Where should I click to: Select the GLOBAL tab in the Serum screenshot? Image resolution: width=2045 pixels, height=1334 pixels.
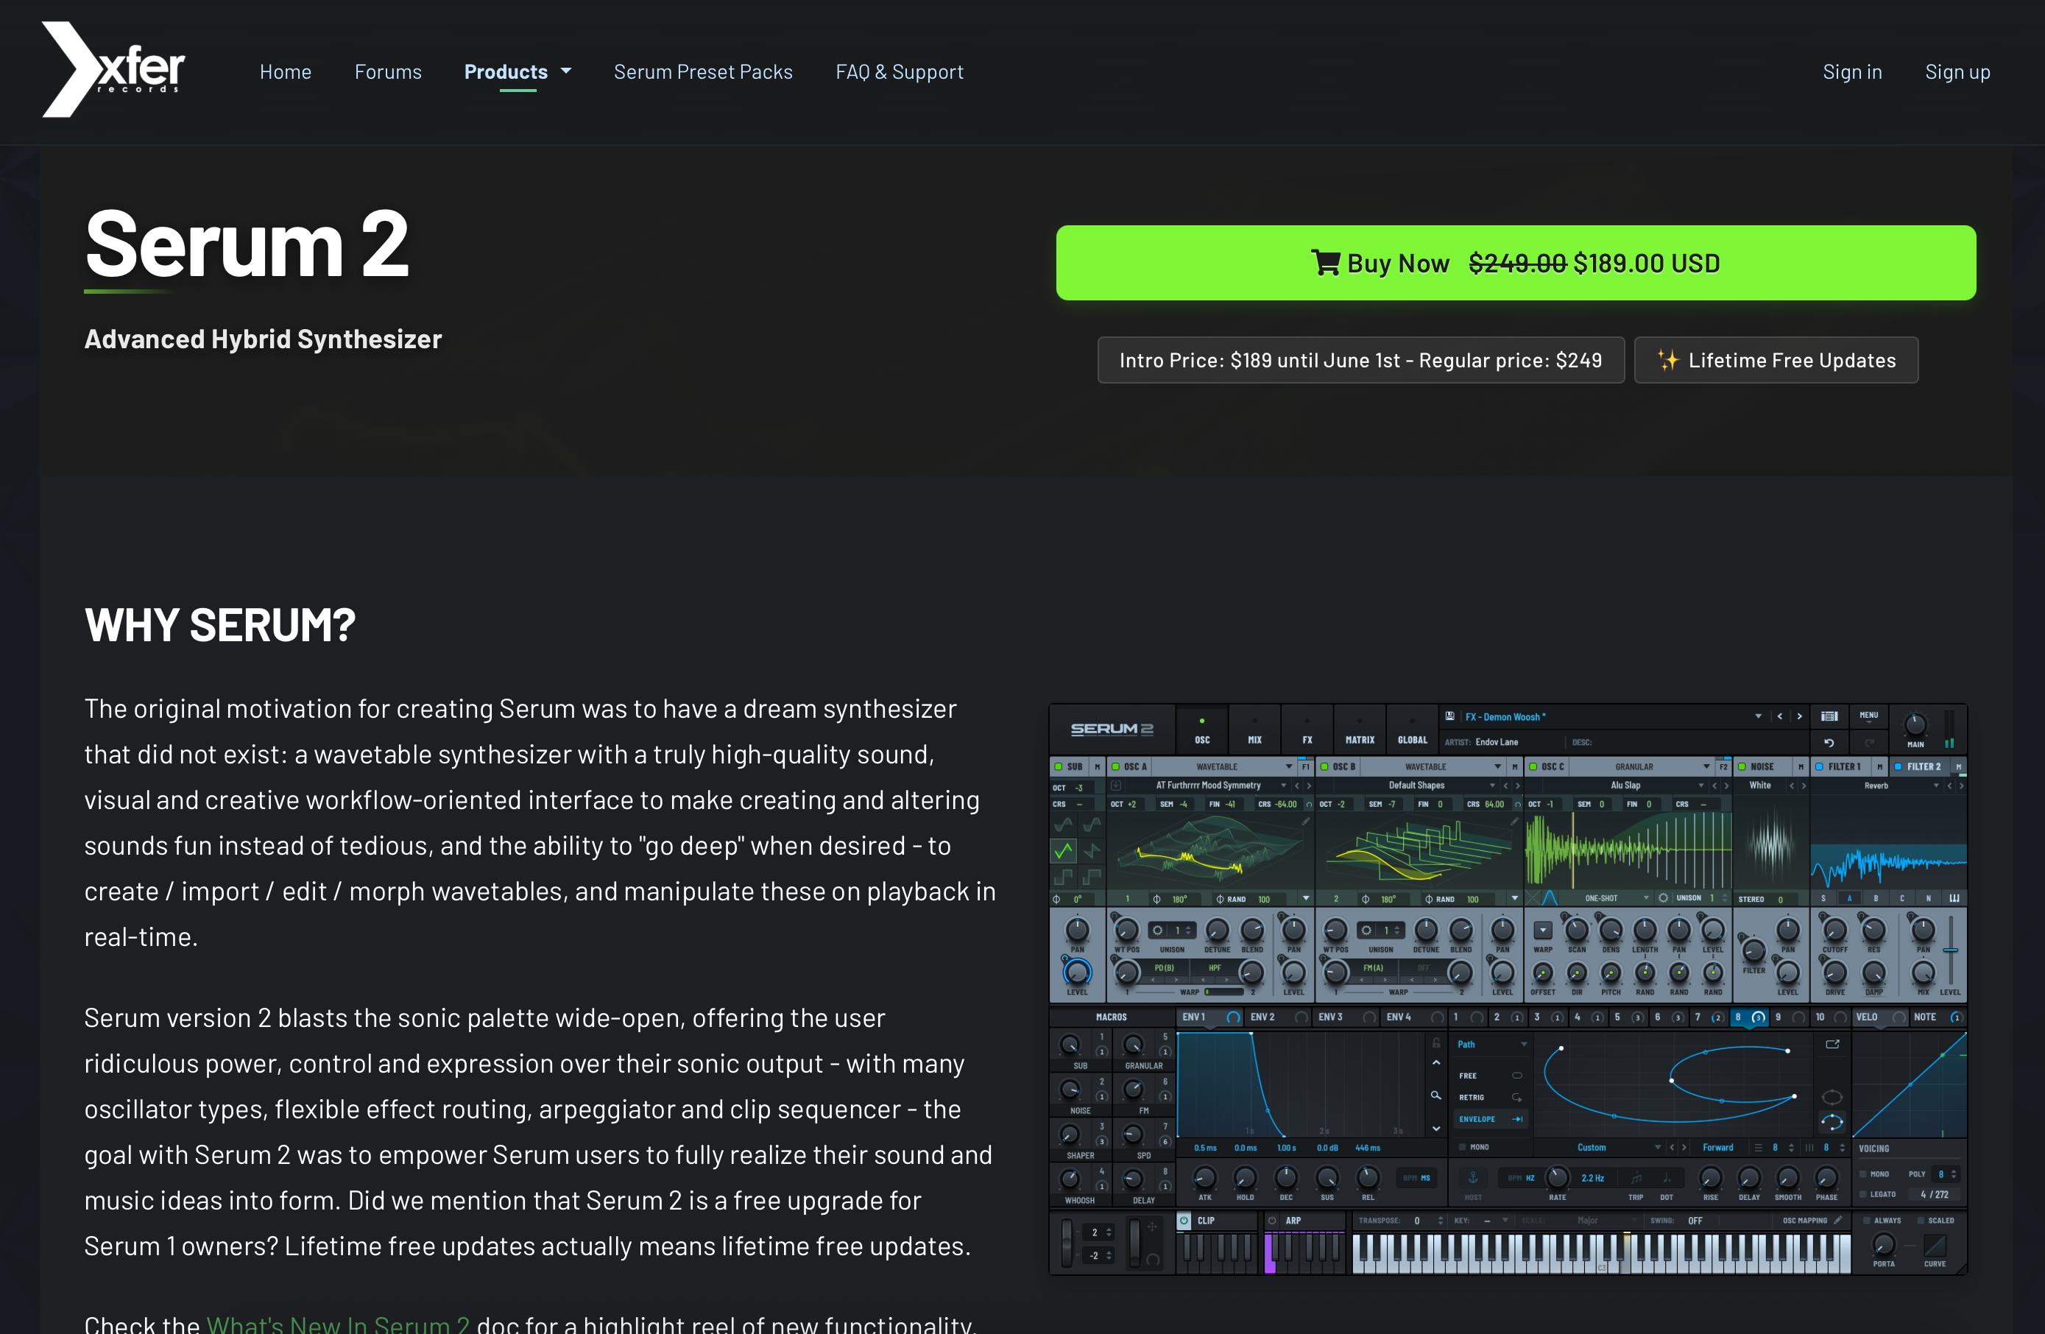(1412, 730)
